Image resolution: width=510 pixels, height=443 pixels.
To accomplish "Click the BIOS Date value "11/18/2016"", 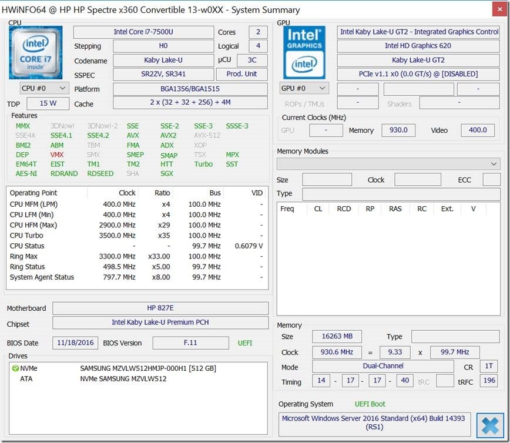I will [75, 343].
